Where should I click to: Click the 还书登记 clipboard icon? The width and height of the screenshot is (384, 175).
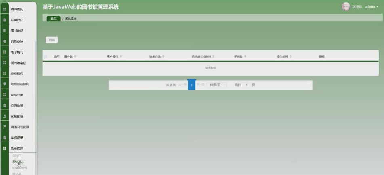point(5,20)
